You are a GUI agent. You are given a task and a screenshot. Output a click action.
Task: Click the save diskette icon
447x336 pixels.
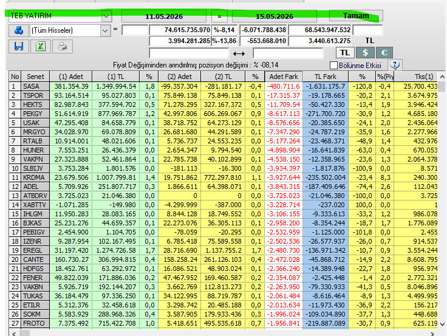pyautogui.click(x=19, y=46)
